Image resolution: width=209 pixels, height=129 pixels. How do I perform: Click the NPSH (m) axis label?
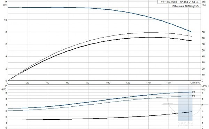[205, 88]
